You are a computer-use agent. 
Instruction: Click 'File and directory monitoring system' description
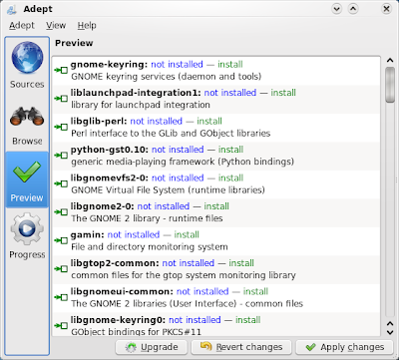pyautogui.click(x=150, y=247)
